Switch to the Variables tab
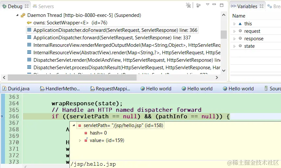 point(247,6)
